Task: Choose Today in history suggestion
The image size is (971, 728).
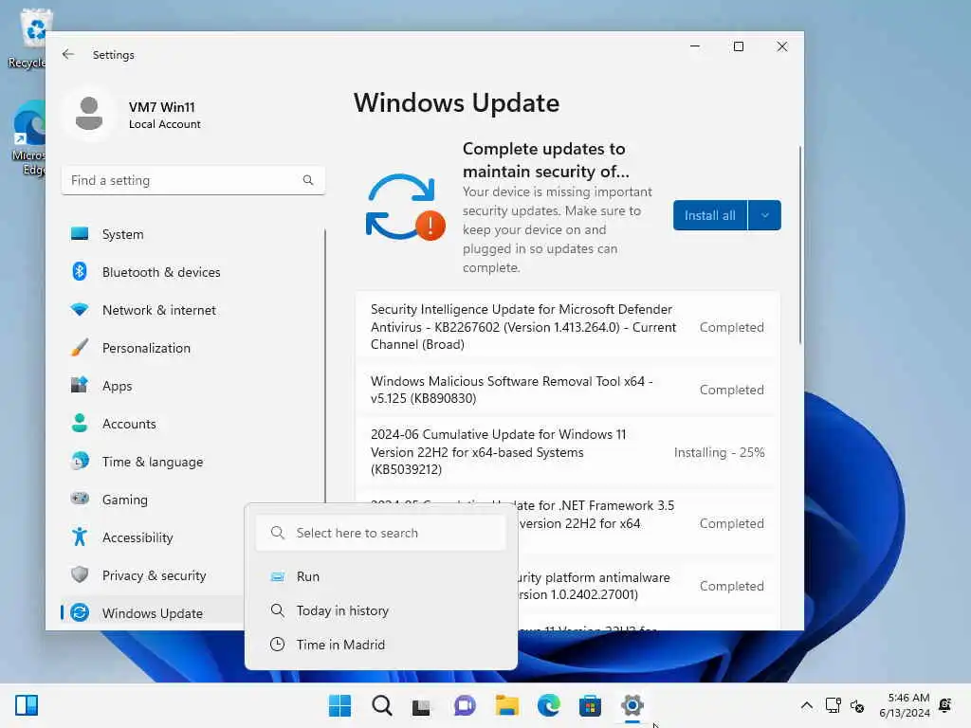Action: tap(381, 610)
